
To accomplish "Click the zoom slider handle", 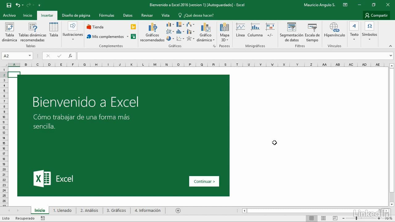I will 356,218.
